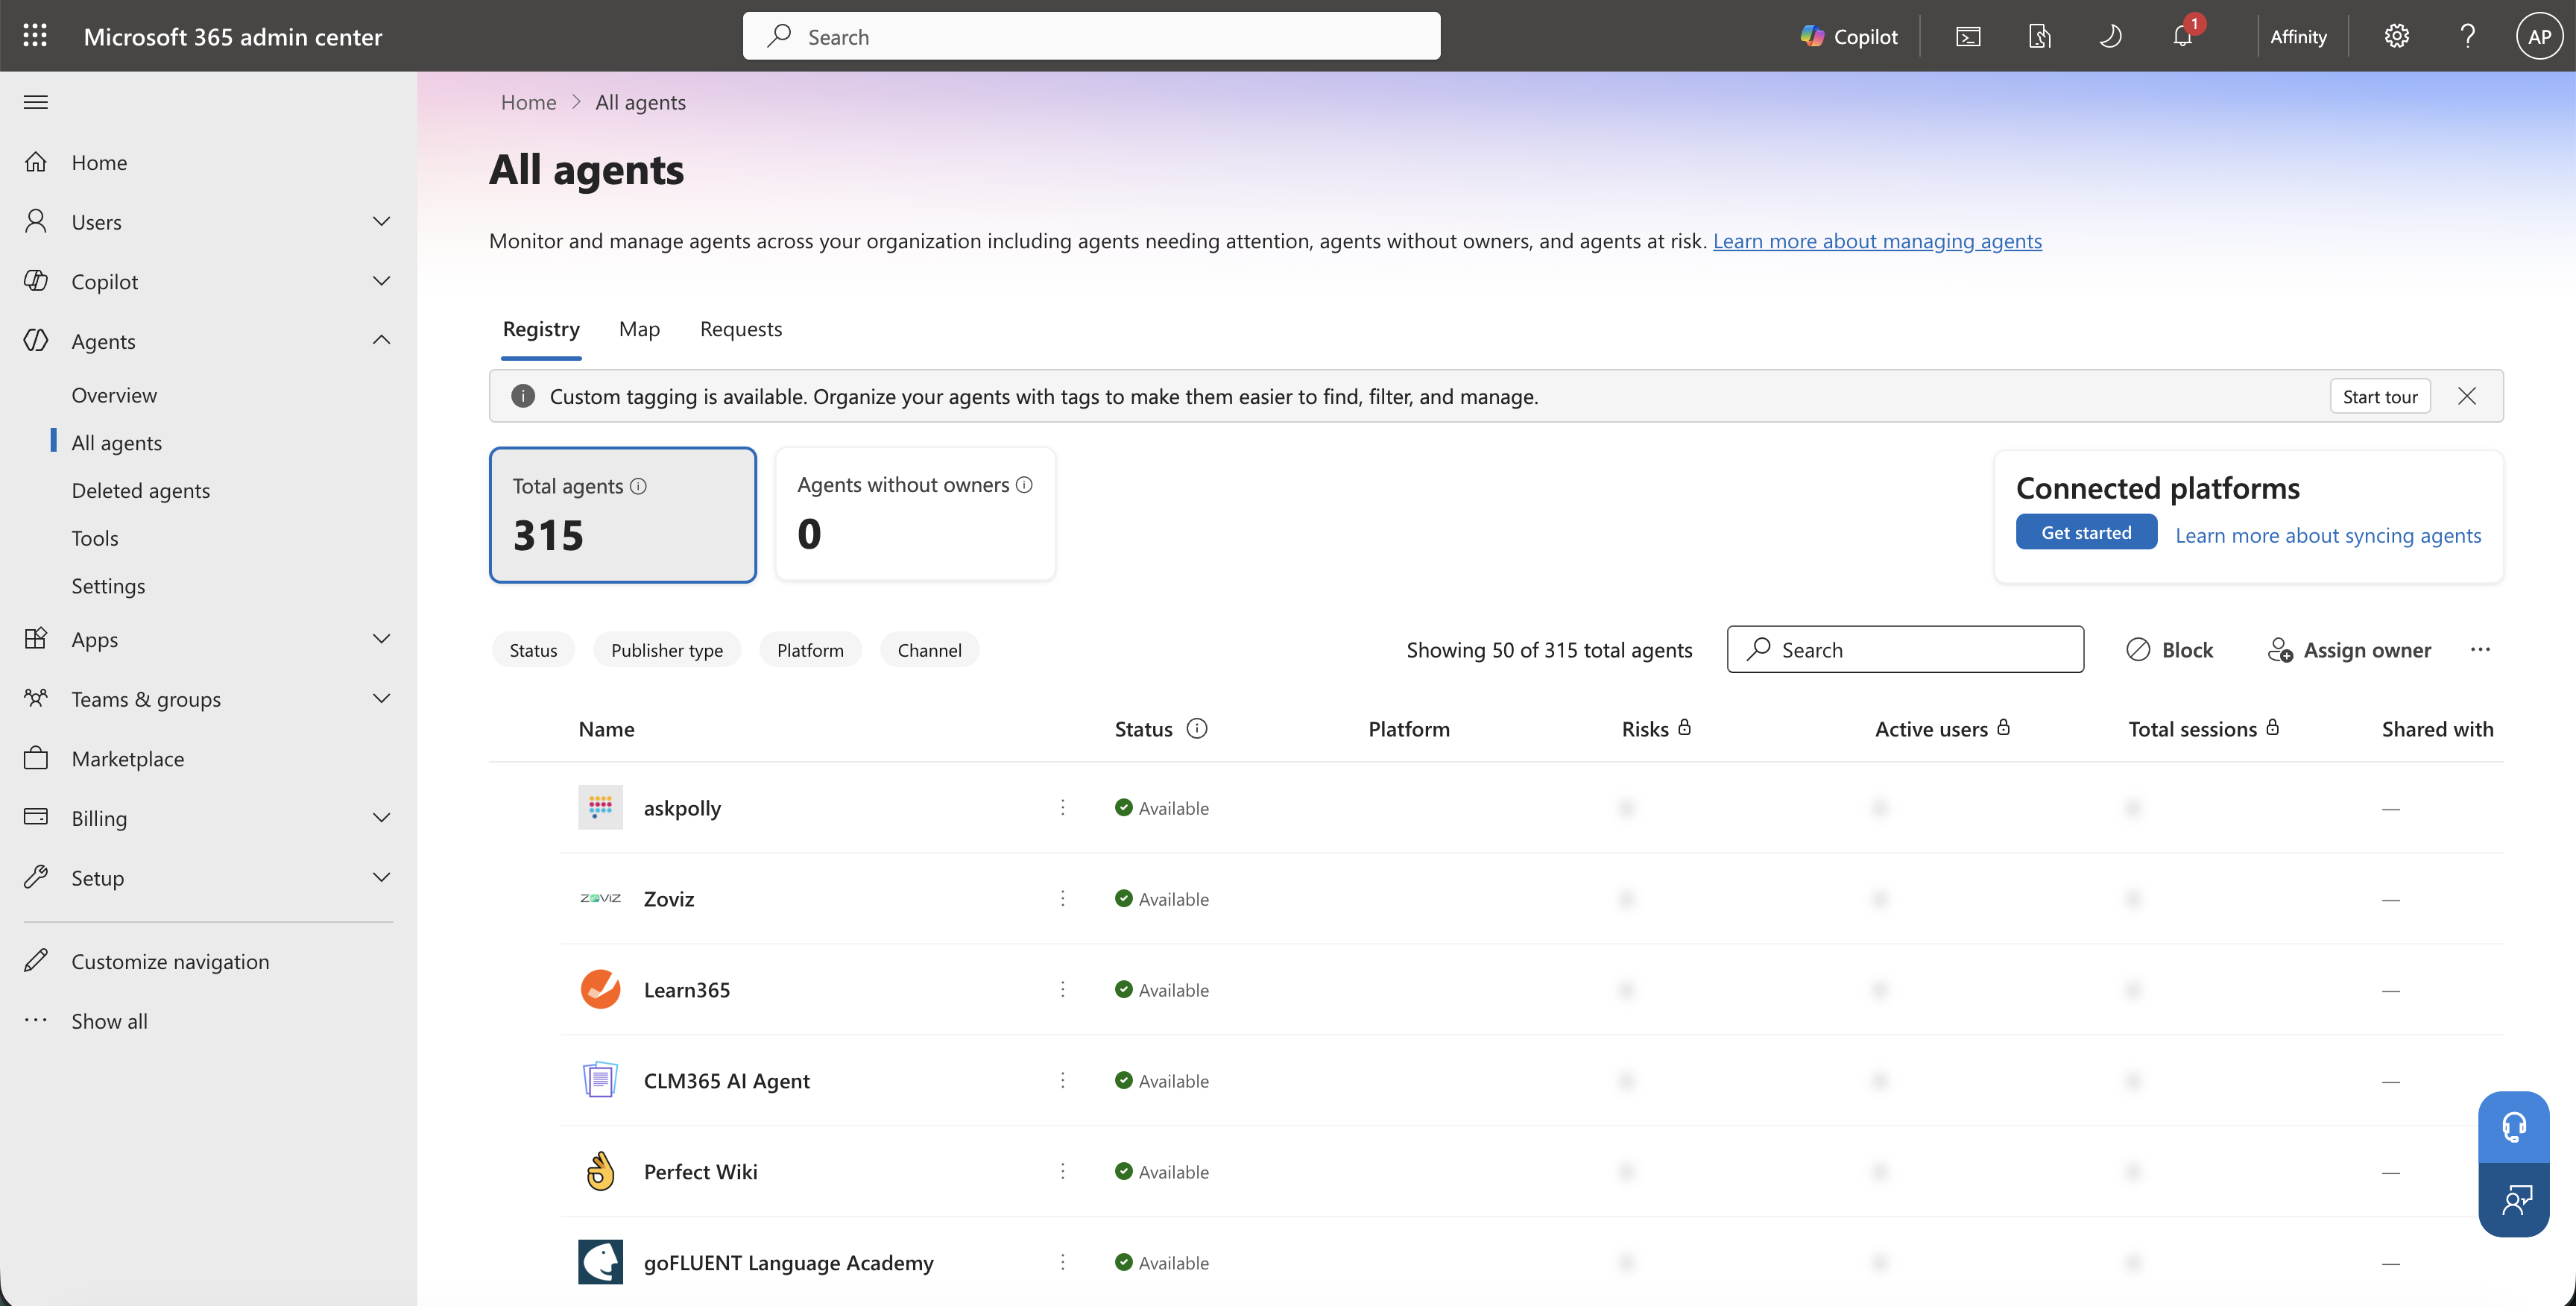
Task: Open the Help question mark icon
Action: [x=2467, y=36]
